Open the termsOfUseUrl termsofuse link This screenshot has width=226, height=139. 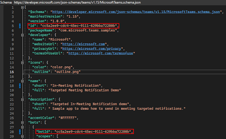pyautogui.click(x=101, y=53)
